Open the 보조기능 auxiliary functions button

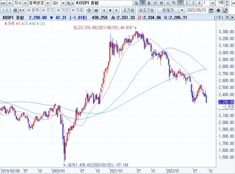click(x=146, y=10)
